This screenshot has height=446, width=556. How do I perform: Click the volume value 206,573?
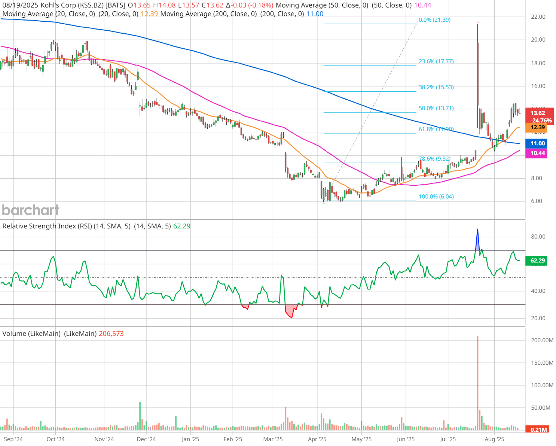(111, 334)
